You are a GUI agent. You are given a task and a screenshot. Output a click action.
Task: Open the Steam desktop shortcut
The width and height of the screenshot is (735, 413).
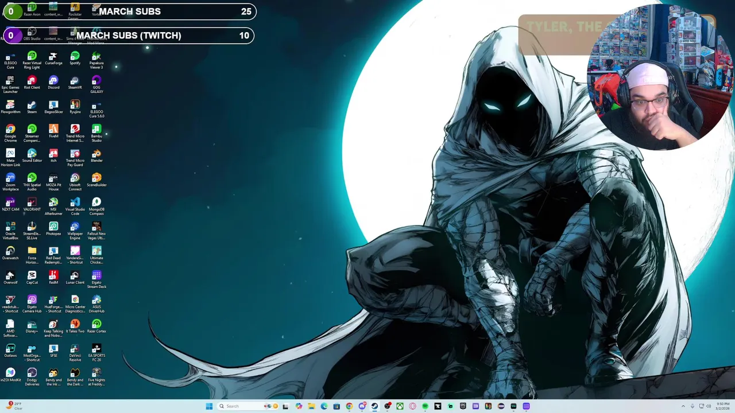tap(32, 107)
